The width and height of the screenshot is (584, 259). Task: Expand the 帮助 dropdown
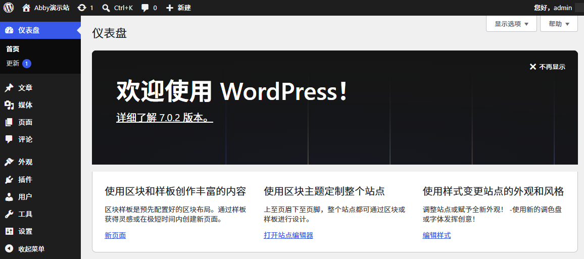559,24
